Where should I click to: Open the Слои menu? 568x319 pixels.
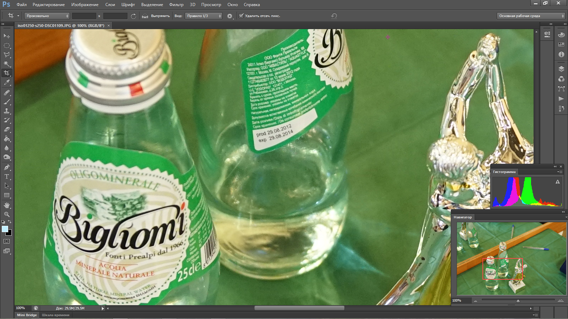110,5
